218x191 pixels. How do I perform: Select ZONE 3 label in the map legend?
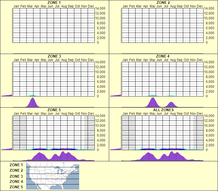coord(16,176)
